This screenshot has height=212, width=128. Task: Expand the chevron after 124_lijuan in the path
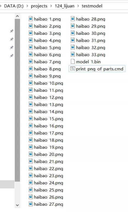tap(78, 6)
